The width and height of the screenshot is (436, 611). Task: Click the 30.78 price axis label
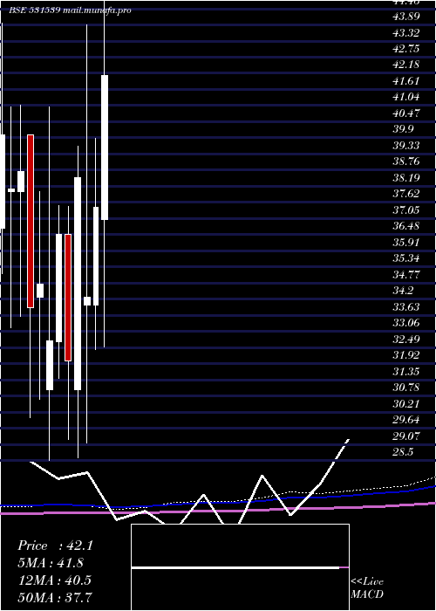pyautogui.click(x=406, y=388)
